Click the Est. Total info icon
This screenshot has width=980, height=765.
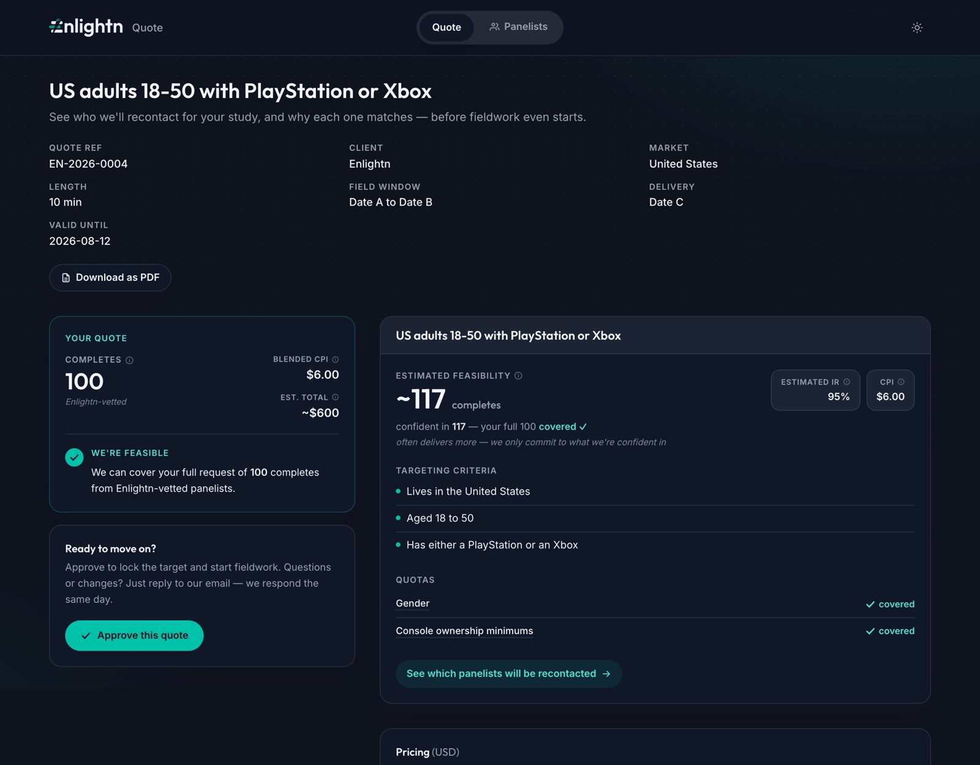[335, 397]
